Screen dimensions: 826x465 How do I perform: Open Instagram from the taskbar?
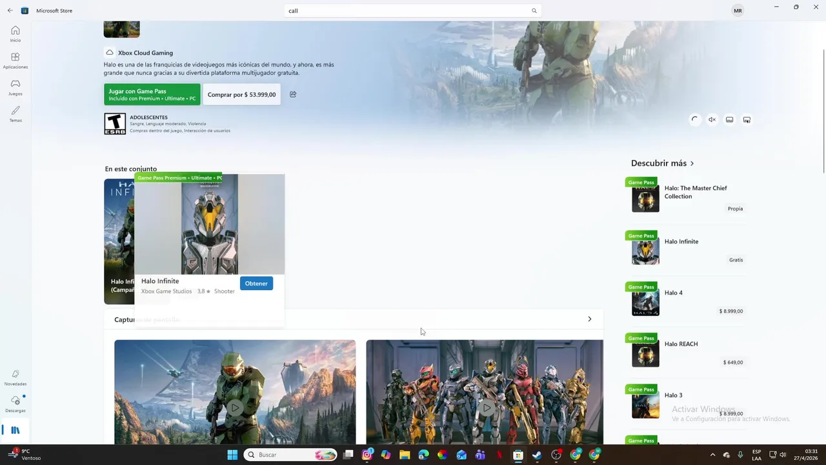coord(367,455)
